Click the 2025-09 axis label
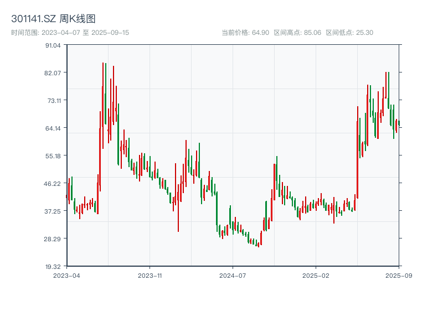443x332 pixels. click(395, 274)
